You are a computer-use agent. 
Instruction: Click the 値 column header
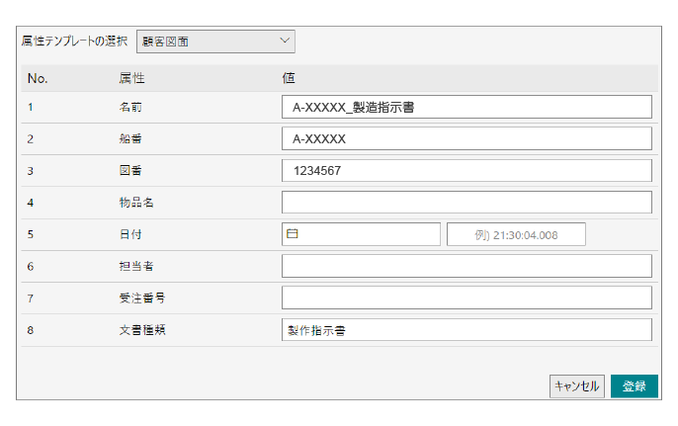click(x=288, y=77)
